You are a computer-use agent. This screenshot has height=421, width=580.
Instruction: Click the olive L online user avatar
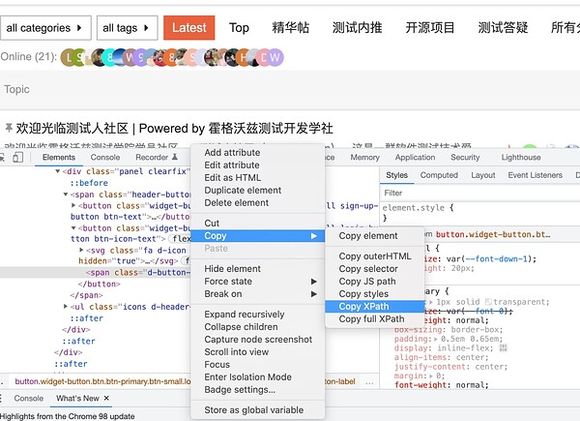click(x=68, y=58)
